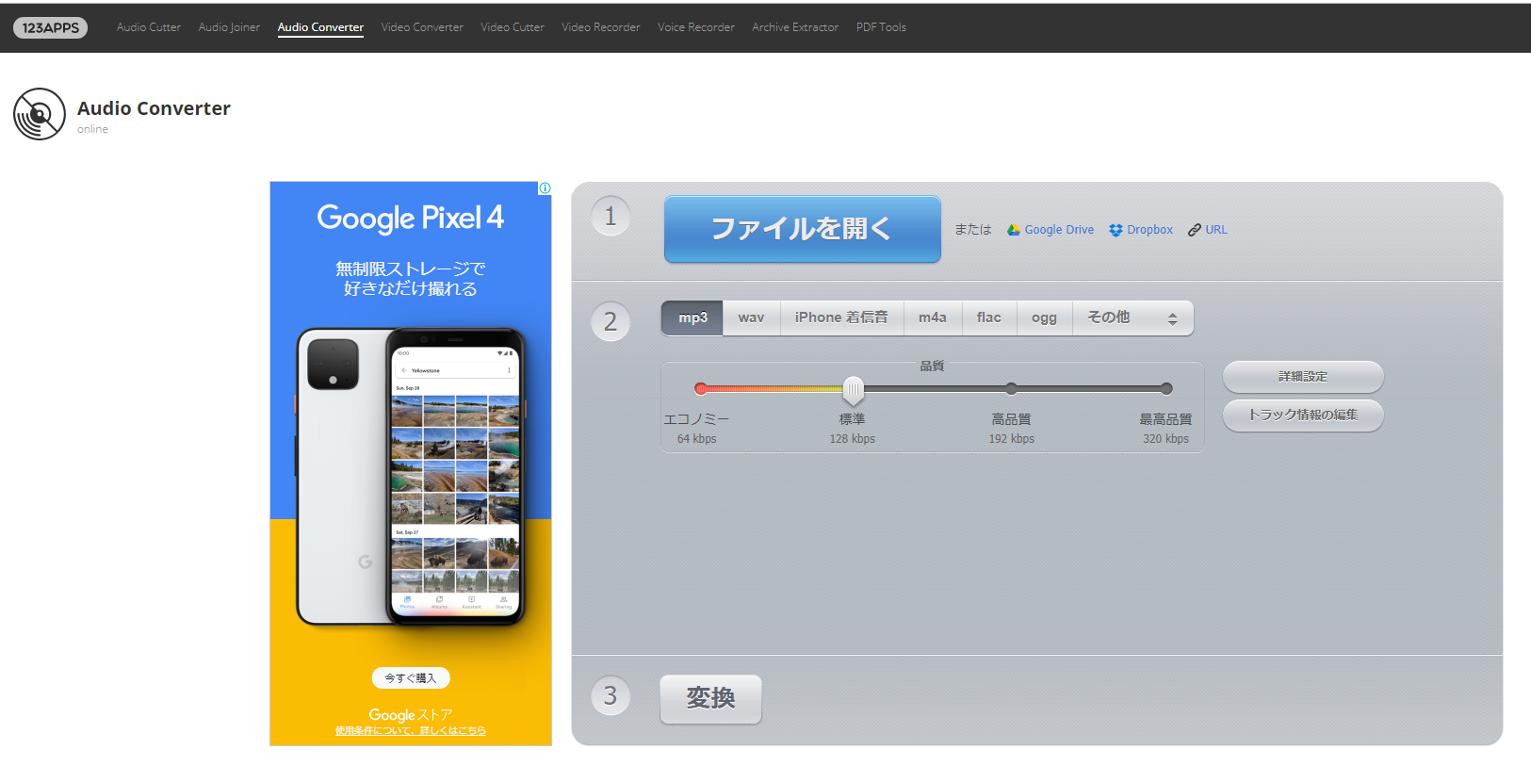Click the 標準 quality label
Screen dimensions: 1531x766
coord(852,419)
